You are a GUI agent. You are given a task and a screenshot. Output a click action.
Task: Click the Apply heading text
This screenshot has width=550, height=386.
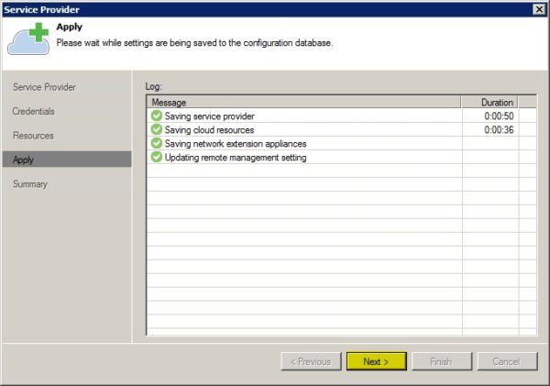click(70, 27)
